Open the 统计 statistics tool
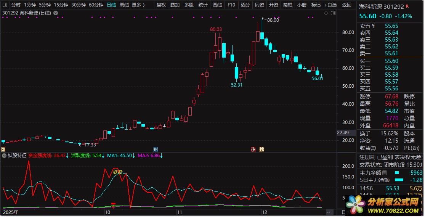The height and width of the screenshot is (217, 425). [203, 5]
